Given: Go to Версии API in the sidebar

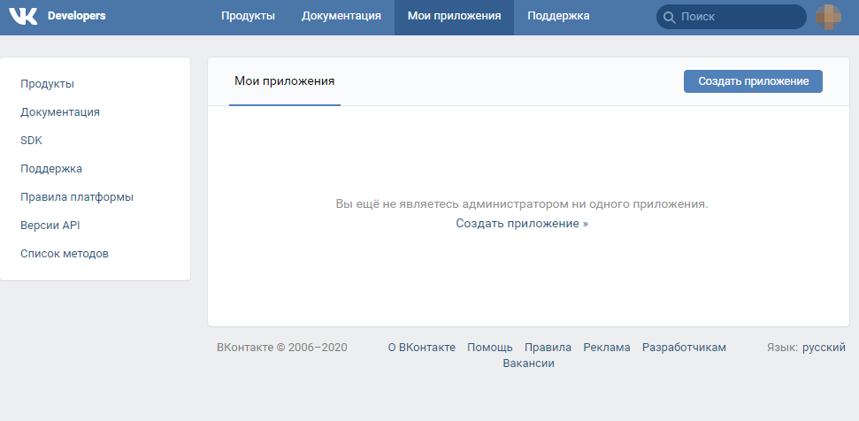Looking at the screenshot, I should coord(50,226).
